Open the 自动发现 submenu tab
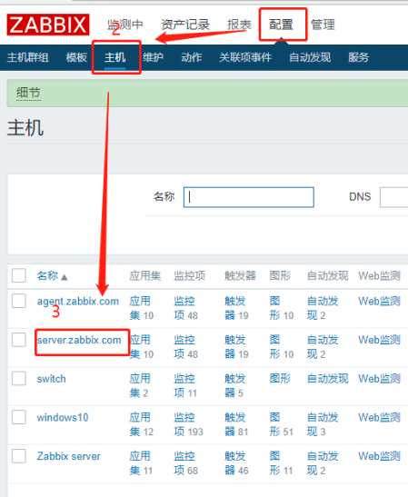408x497 pixels. (310, 57)
